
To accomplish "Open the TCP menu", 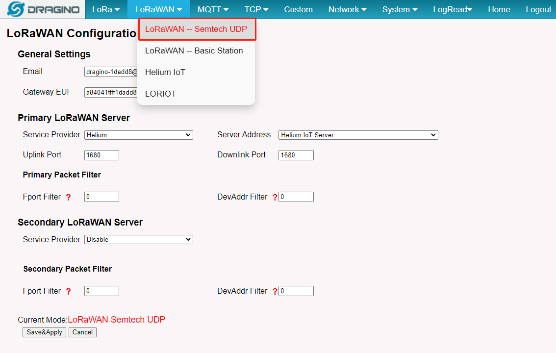I will (x=256, y=10).
